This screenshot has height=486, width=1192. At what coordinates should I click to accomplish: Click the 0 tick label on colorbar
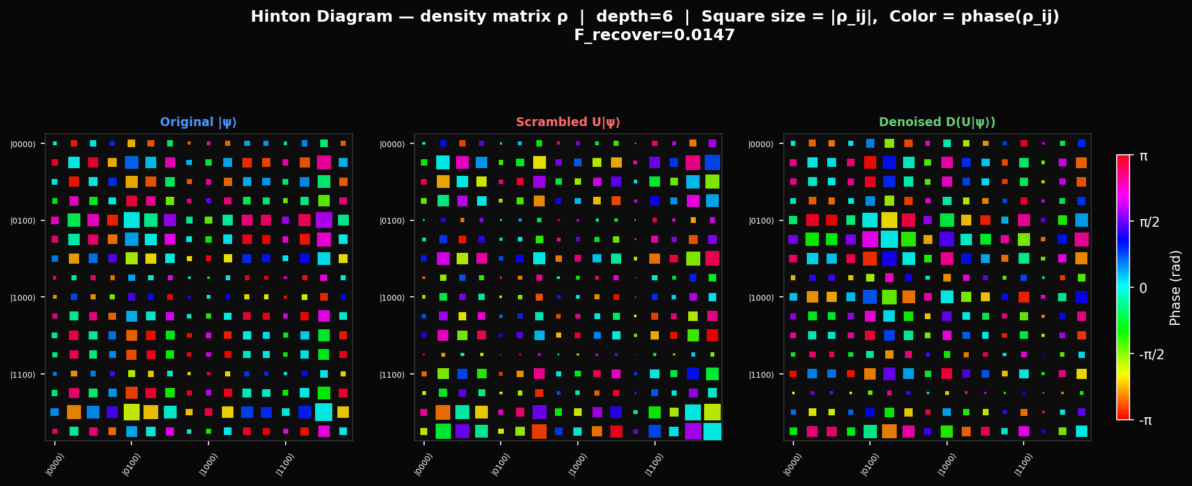1143,289
